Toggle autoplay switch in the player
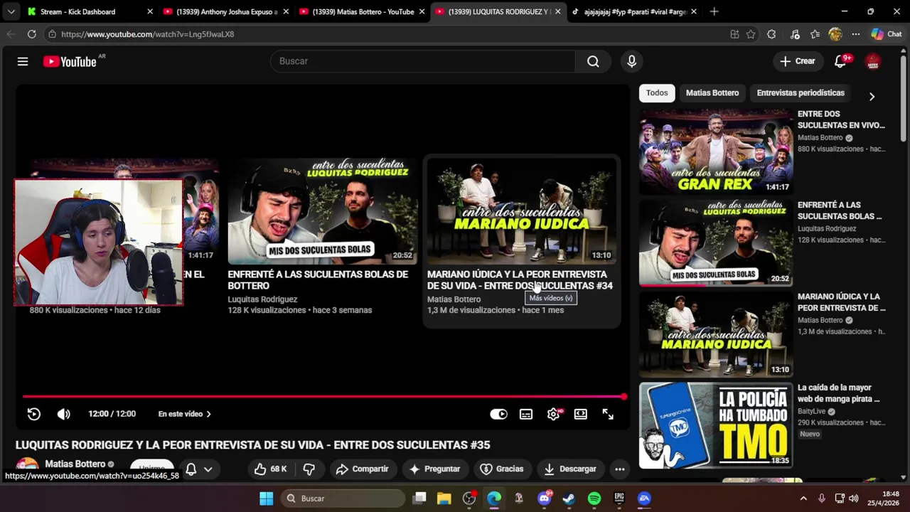Screen dimensions: 910x512 coord(498,414)
